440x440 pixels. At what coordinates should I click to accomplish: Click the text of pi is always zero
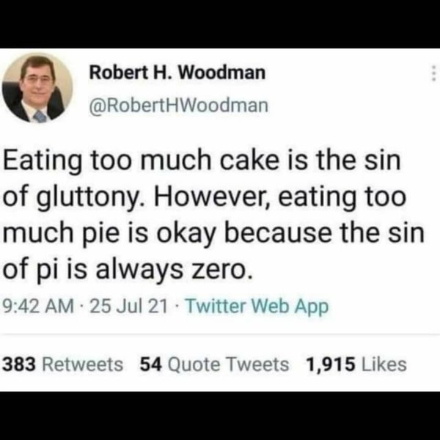129,271
